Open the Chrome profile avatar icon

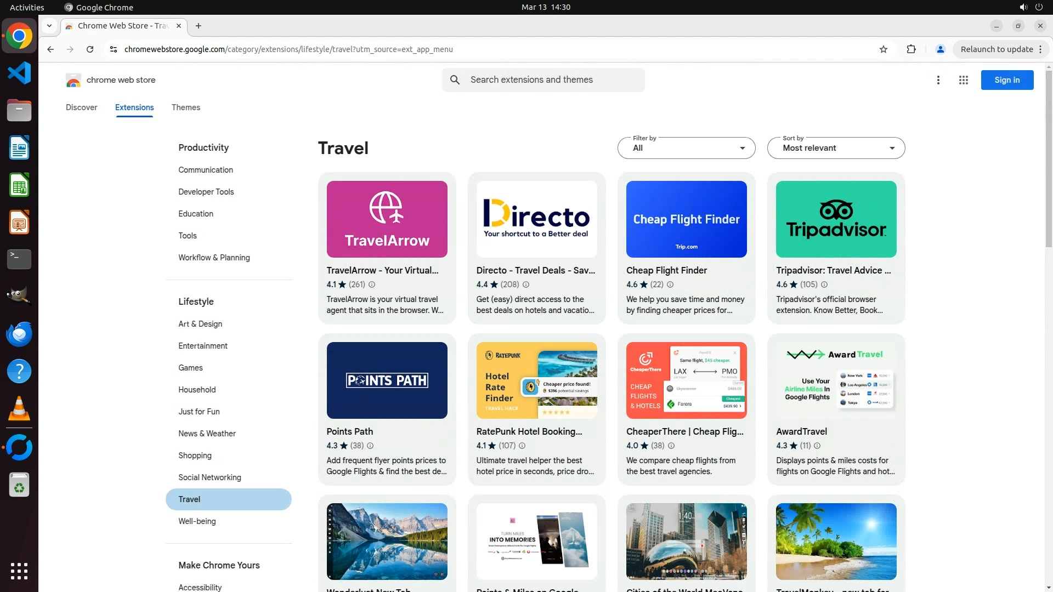(940, 49)
